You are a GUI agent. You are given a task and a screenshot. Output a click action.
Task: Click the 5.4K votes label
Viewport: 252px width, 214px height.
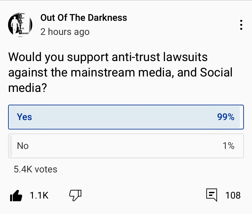pyautogui.click(x=36, y=169)
